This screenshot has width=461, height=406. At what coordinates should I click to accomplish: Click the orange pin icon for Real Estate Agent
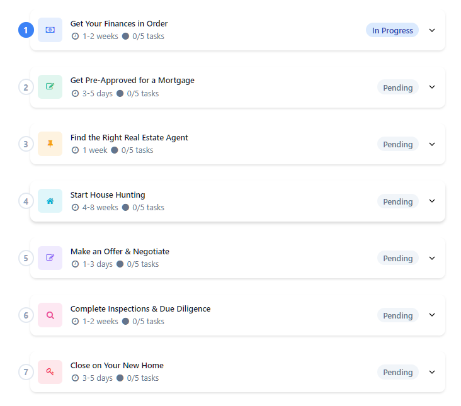[50, 144]
